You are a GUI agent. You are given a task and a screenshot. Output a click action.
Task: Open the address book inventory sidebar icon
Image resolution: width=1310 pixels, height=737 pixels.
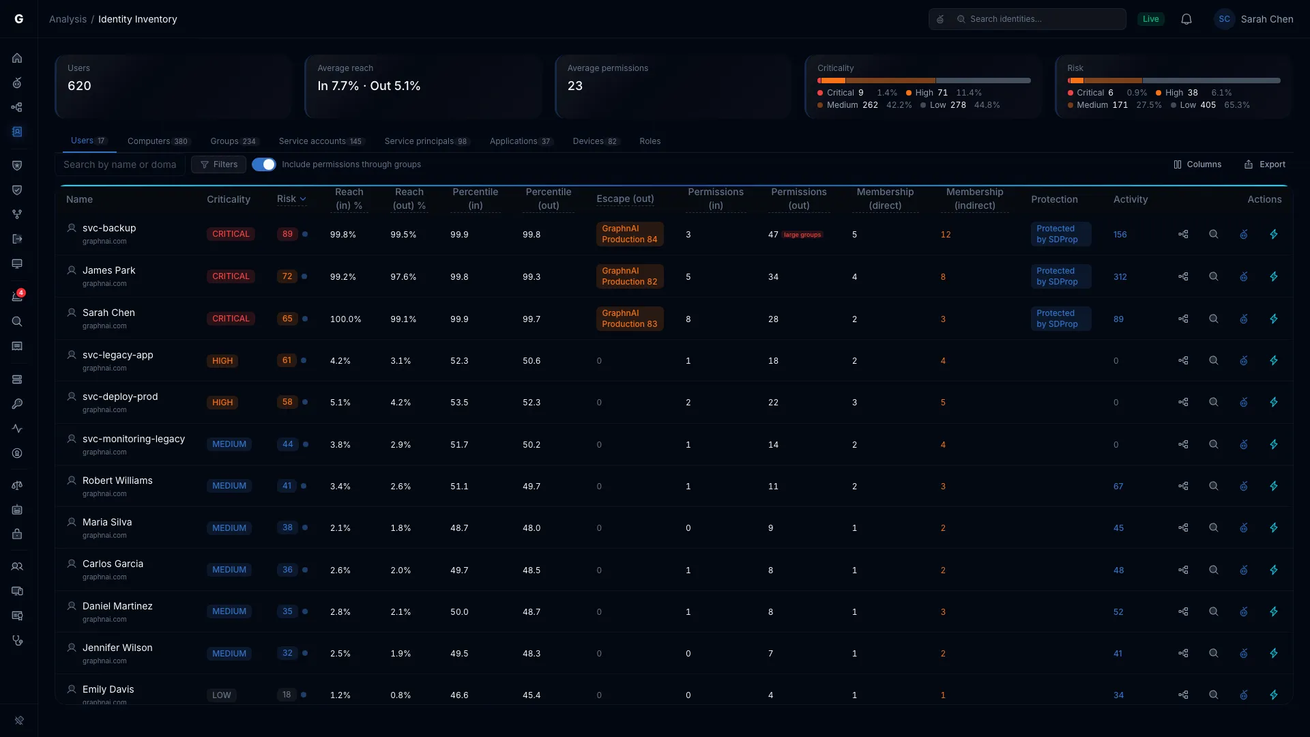tap(17, 132)
